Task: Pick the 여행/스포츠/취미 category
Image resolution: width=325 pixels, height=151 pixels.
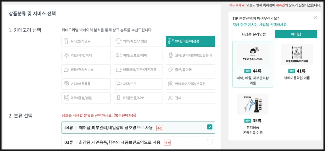Action: 138,55
